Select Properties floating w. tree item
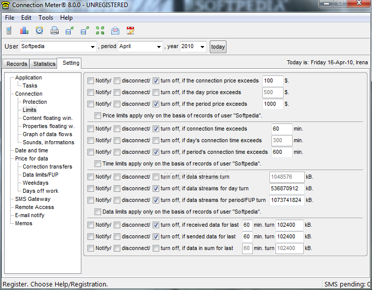The width and height of the screenshot is (372, 290). coord(49,126)
